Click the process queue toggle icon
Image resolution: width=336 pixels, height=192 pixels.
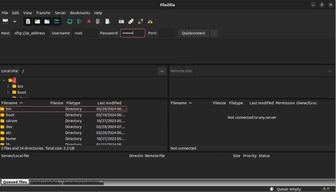tap(79, 21)
